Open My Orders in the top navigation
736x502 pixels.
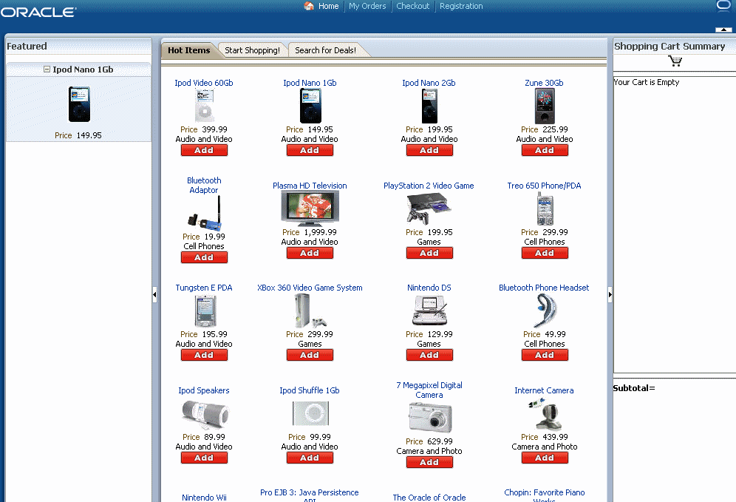pyautogui.click(x=367, y=6)
